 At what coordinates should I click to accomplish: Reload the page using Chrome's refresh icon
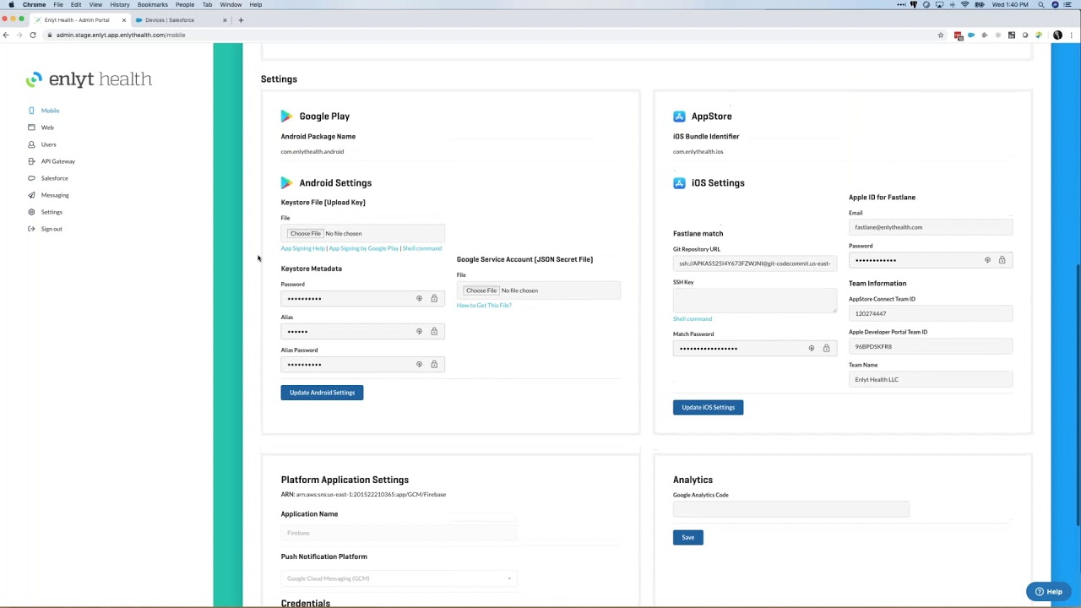click(x=32, y=35)
